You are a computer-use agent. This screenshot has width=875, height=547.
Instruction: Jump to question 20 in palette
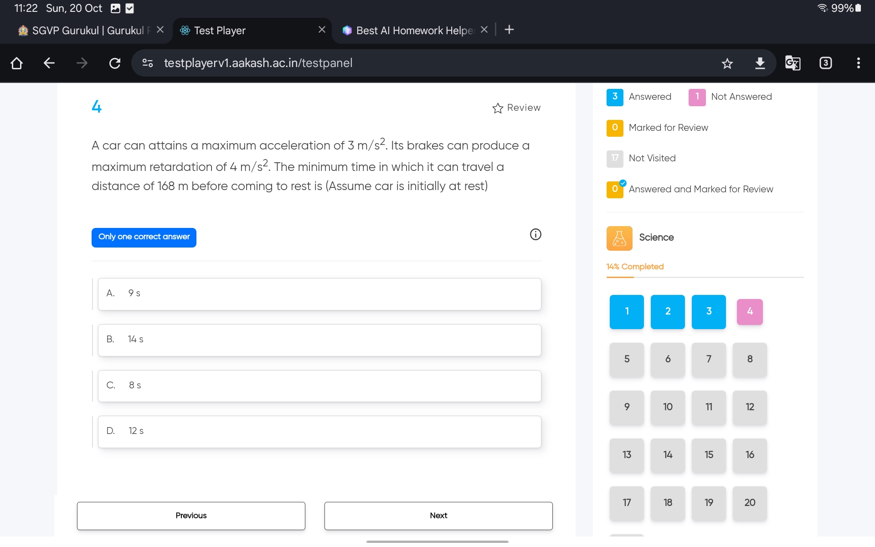tap(750, 503)
